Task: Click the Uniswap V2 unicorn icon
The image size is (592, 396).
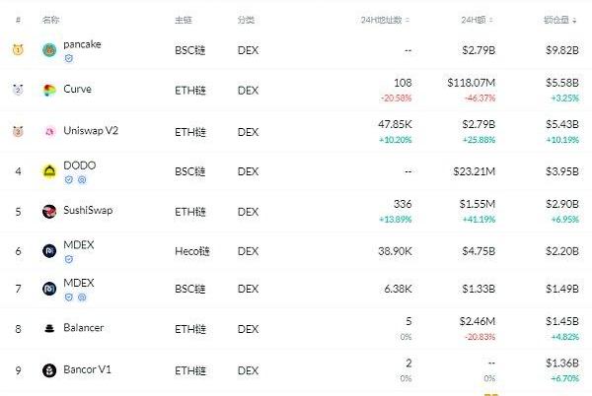Action: (x=49, y=130)
